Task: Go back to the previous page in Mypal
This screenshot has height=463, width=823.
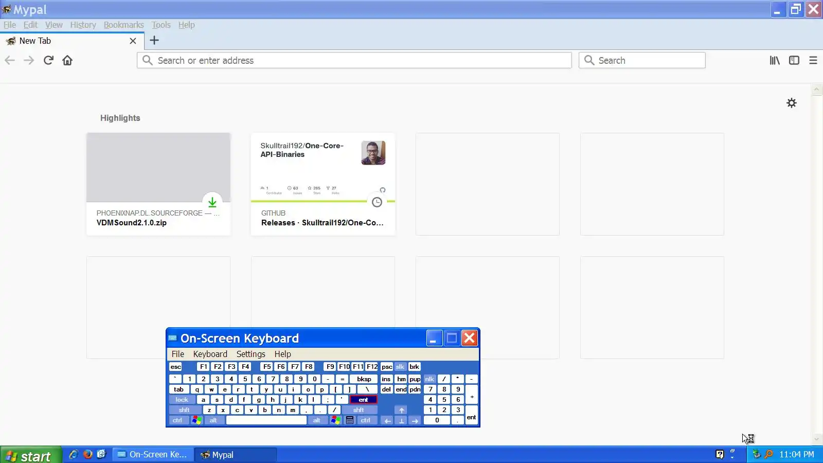Action: pos(10,60)
